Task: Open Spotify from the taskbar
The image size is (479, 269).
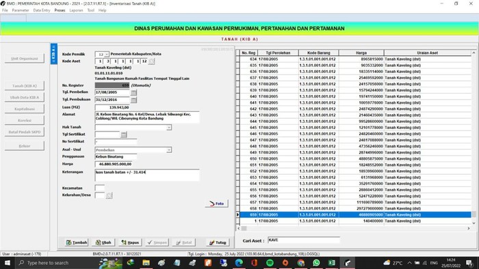Action: [270, 263]
